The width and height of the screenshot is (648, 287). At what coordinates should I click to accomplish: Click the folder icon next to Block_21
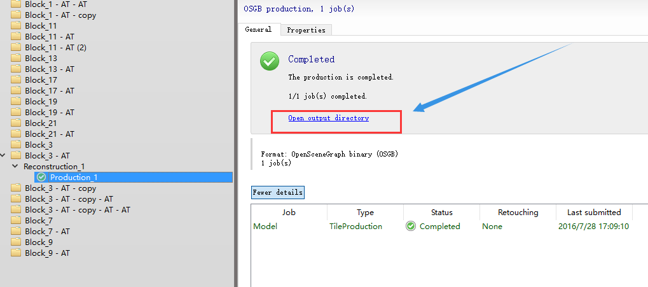coord(16,123)
